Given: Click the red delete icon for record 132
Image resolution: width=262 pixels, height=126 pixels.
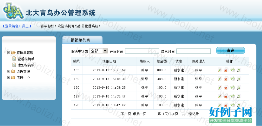Looking at the screenshot, I should pos(226,79).
